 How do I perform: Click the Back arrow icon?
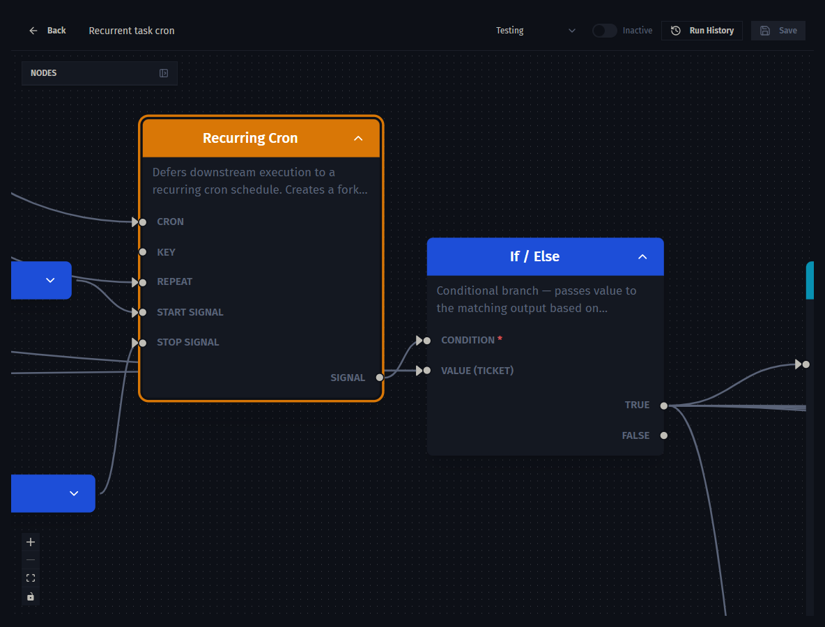tap(33, 31)
